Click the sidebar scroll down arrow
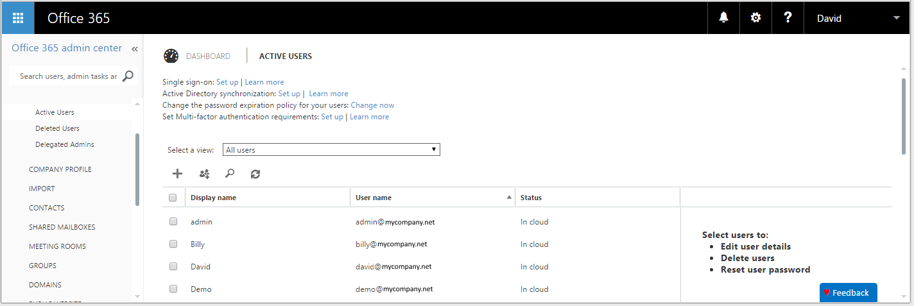 coord(137,296)
